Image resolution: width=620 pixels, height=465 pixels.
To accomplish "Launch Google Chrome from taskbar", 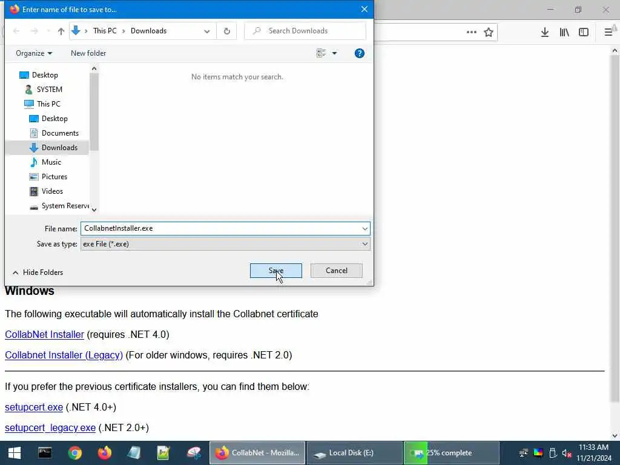I will (x=74, y=453).
